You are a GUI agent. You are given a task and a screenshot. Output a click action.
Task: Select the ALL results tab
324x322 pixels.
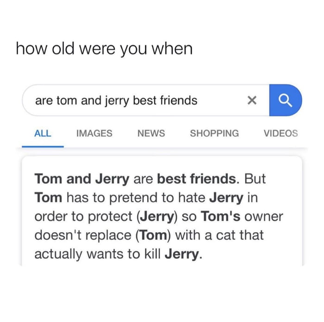(43, 133)
